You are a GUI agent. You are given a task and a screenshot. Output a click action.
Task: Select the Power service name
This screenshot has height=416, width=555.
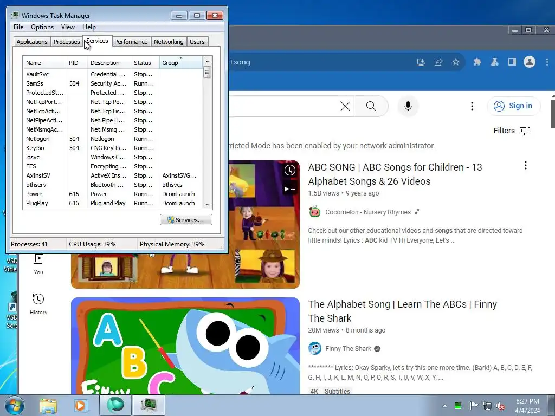coord(34,194)
